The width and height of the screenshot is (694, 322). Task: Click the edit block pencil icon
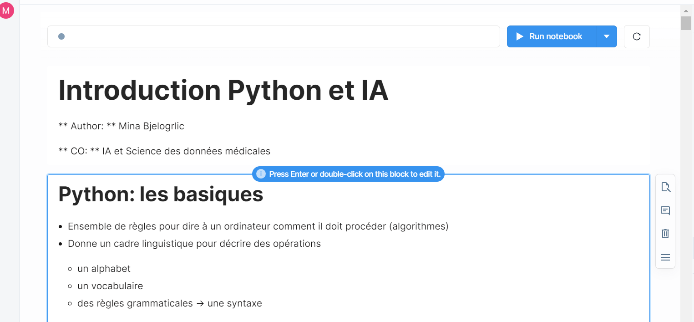tap(665, 187)
